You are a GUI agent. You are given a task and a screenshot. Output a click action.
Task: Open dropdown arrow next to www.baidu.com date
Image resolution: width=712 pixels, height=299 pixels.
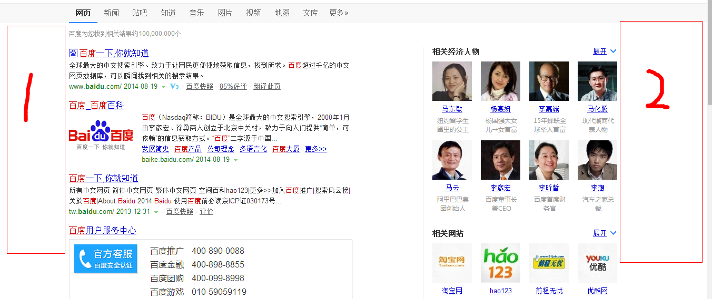click(x=163, y=87)
